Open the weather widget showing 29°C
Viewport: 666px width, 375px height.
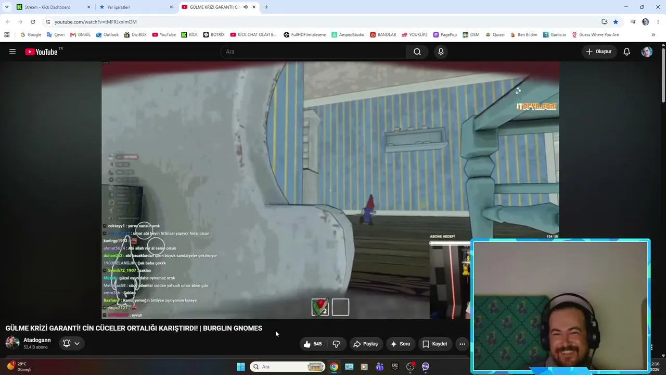(x=20, y=367)
